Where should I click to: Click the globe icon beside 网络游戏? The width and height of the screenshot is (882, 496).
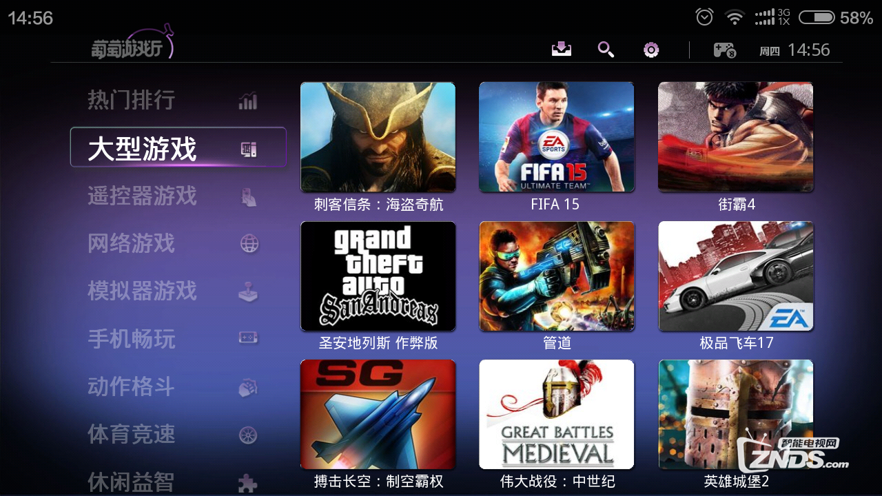coord(249,244)
